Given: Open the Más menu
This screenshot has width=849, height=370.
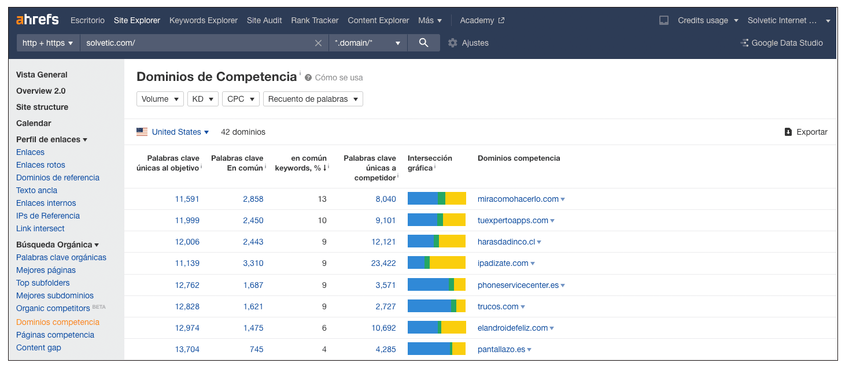Looking at the screenshot, I should pos(430,20).
